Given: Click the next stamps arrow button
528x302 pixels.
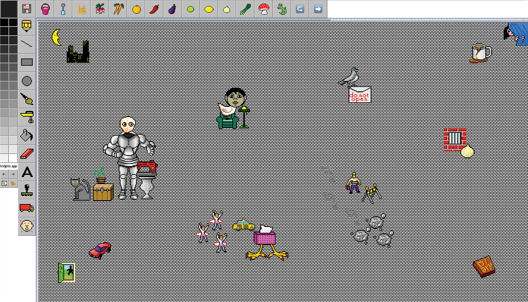Looking at the screenshot, I should click(318, 9).
